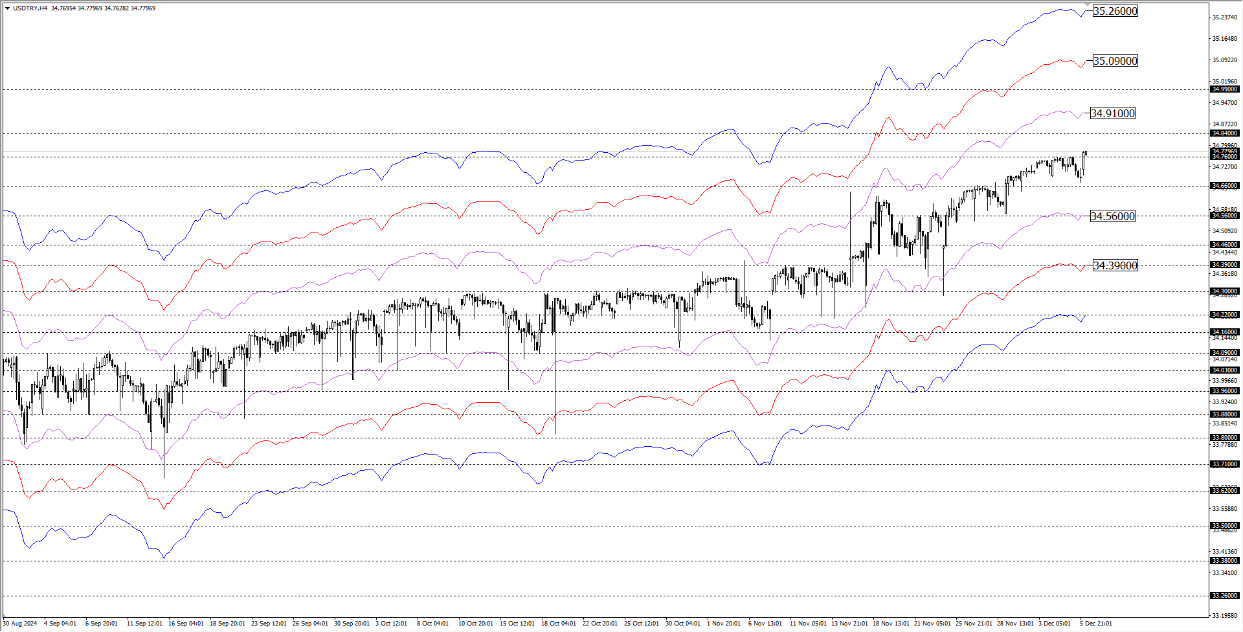Select the large boxed 34.39000 label on chart
The height and width of the screenshot is (632, 1243).
(x=1115, y=265)
